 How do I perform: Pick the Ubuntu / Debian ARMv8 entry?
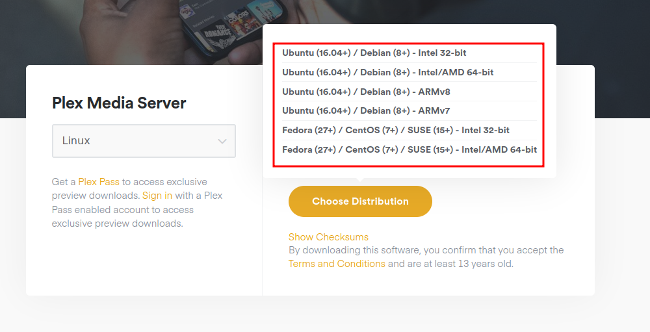pos(366,92)
